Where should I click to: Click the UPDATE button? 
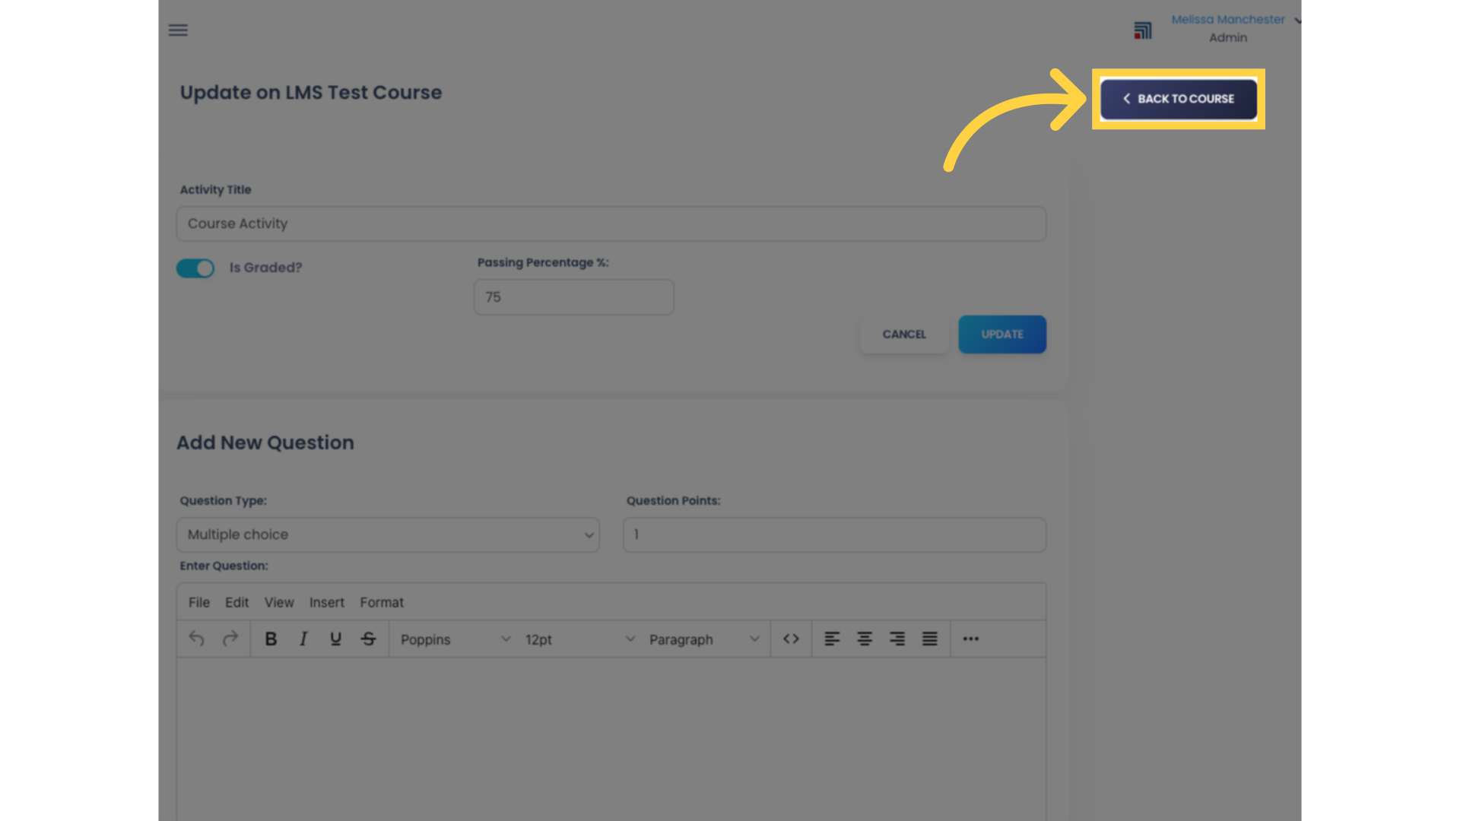click(x=1001, y=334)
